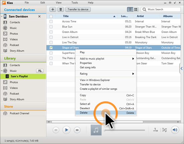This screenshot has height=144, width=184.
Task: Check the select-all header checkbox
Action: pos(51,16)
